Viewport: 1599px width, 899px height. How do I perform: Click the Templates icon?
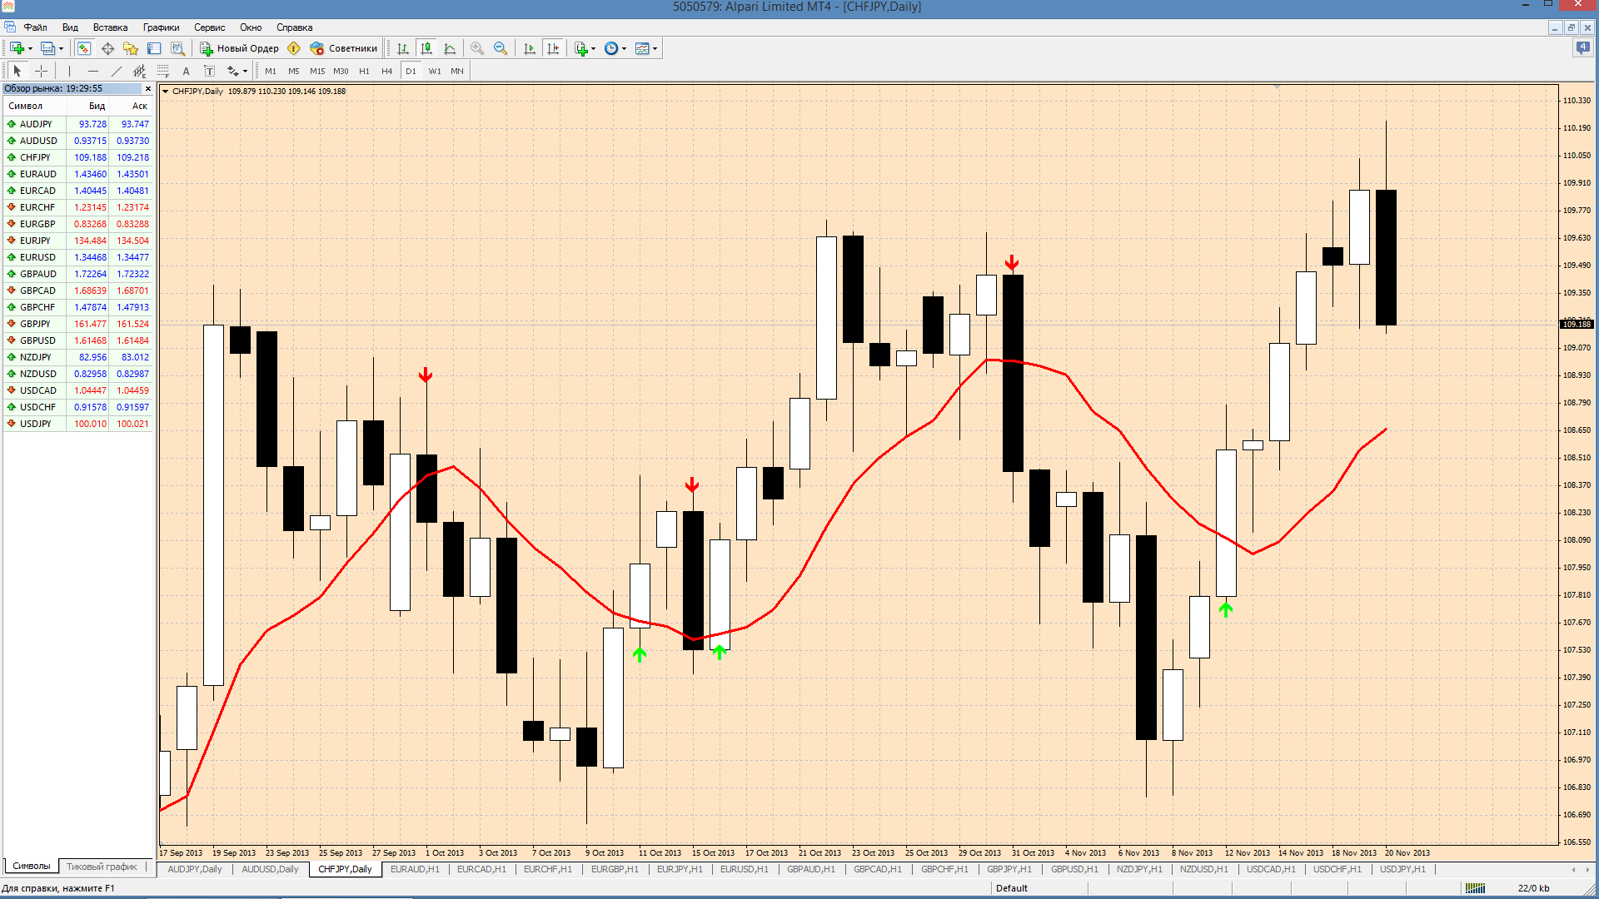point(642,48)
